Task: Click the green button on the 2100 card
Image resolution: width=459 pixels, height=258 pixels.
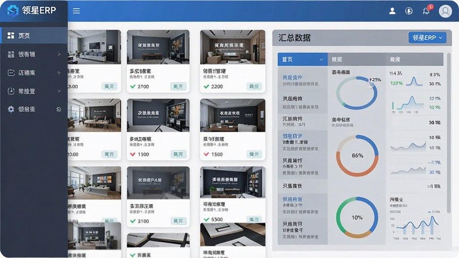Action: 178,86
